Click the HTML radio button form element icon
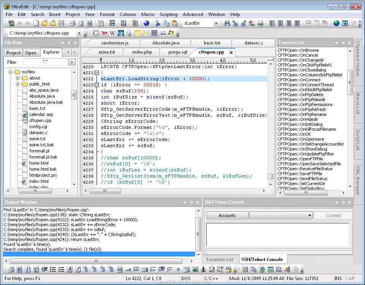The width and height of the screenshot is (365, 285). (x=178, y=269)
